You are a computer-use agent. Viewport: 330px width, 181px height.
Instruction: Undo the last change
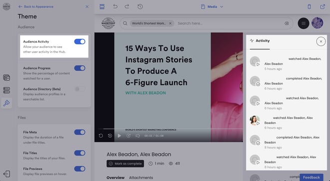coord(115,6)
